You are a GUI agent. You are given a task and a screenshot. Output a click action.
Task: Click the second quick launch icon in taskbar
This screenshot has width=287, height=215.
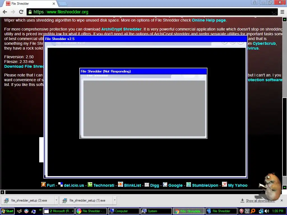tap(26, 211)
